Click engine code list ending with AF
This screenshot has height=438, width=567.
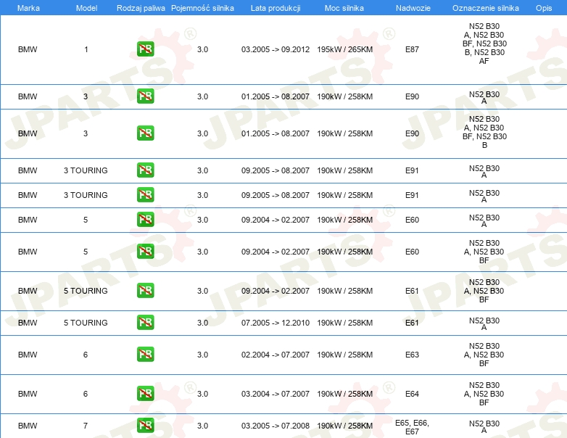coord(484,44)
